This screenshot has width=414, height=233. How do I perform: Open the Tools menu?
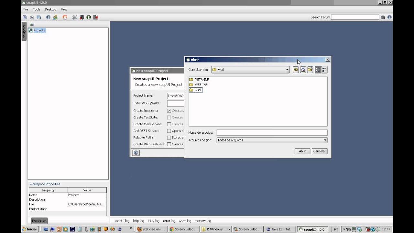tap(37, 9)
